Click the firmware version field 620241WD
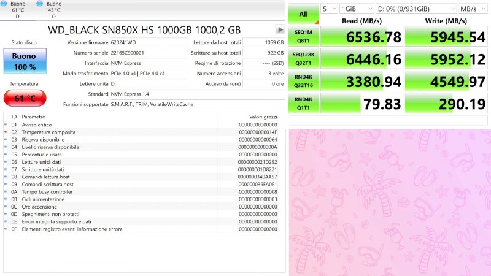The width and height of the screenshot is (491, 276). [x=149, y=42]
